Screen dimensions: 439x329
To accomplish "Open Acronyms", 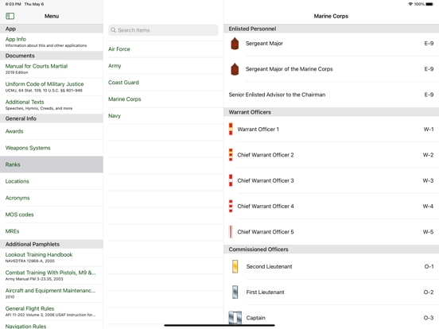I will coord(52,198).
